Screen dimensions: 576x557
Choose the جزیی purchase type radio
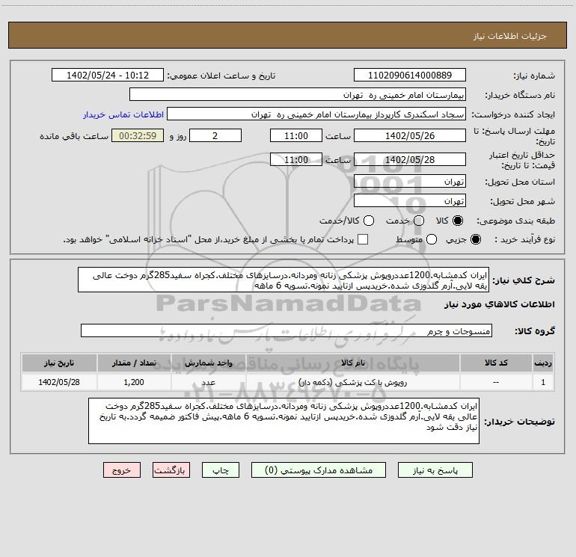[x=476, y=239]
